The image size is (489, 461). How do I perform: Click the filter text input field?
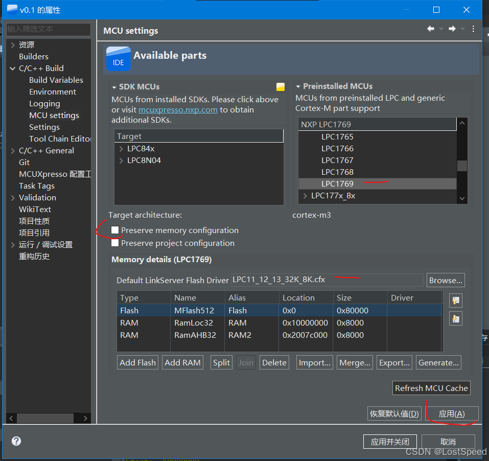pos(49,29)
